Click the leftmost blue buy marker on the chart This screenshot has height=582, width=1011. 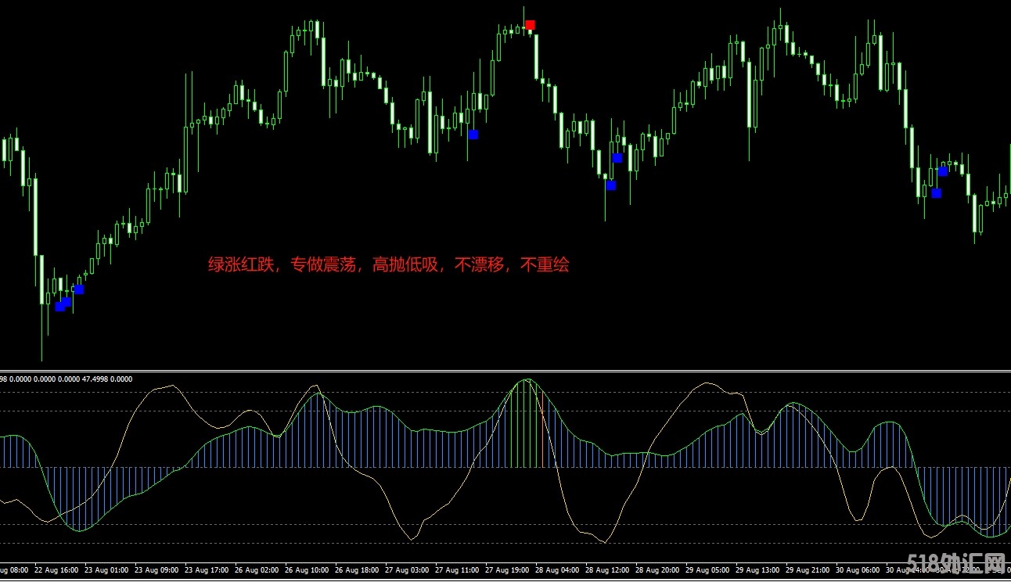click(x=60, y=307)
